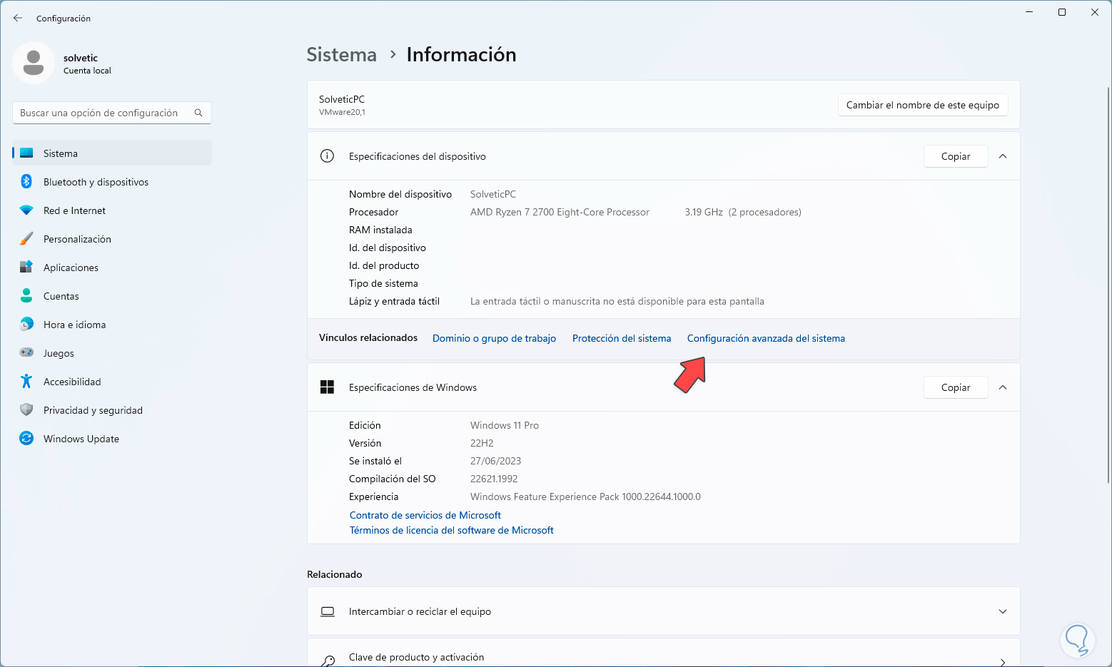Click Sistema in the breadcrumb header
This screenshot has width=1112, height=667.
(x=341, y=55)
